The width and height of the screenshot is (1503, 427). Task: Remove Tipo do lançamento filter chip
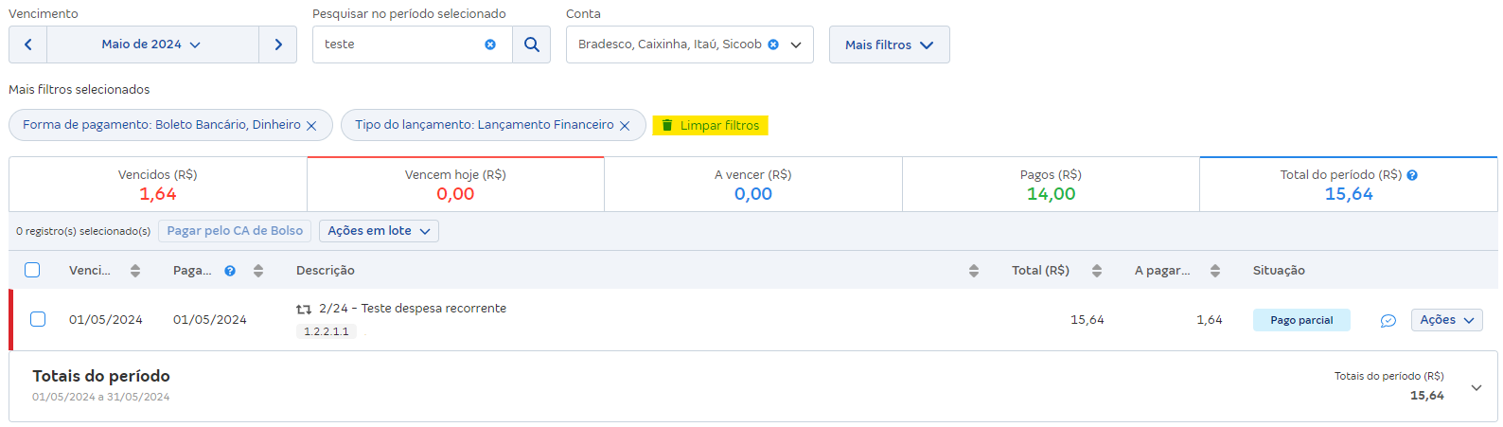[625, 126]
